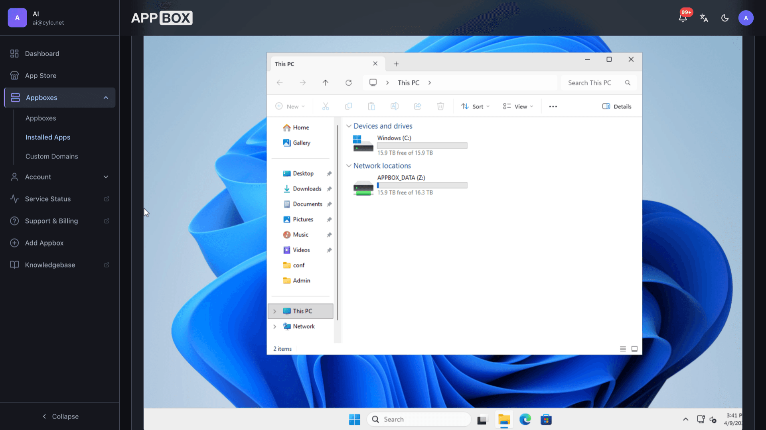This screenshot has width=766, height=430.
Task: Click the Delete trash icon
Action: (x=440, y=106)
